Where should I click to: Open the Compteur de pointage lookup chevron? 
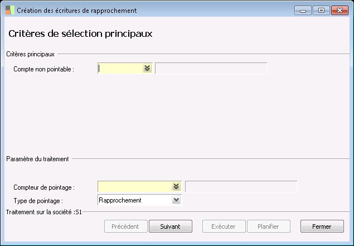point(176,186)
